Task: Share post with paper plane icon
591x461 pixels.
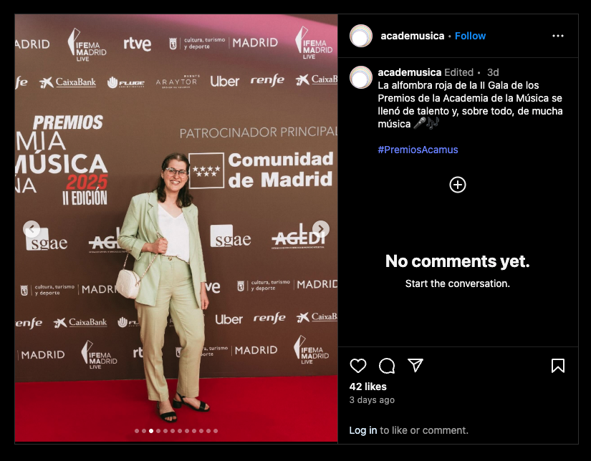Action: point(415,365)
